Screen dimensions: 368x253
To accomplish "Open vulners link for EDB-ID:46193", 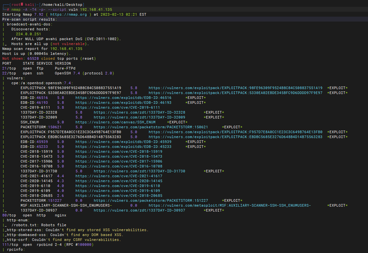I will [124, 103].
